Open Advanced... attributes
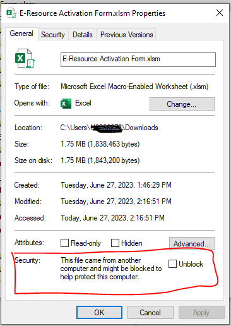 [x=192, y=244]
